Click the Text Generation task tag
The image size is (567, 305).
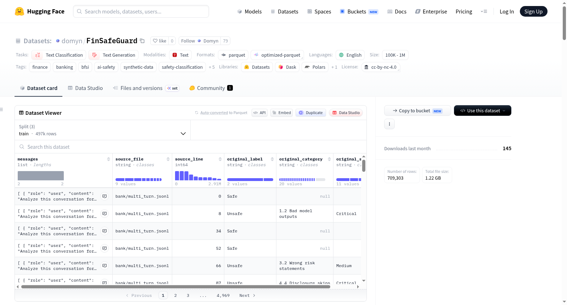pos(113,55)
